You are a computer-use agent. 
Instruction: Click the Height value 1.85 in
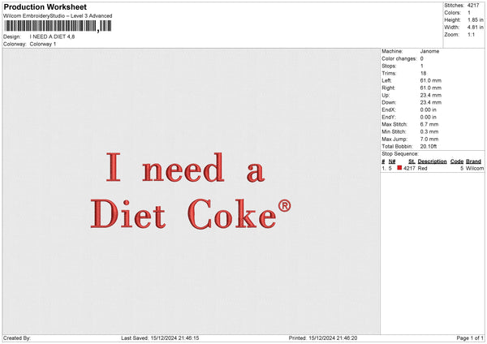pyautogui.click(x=475, y=19)
